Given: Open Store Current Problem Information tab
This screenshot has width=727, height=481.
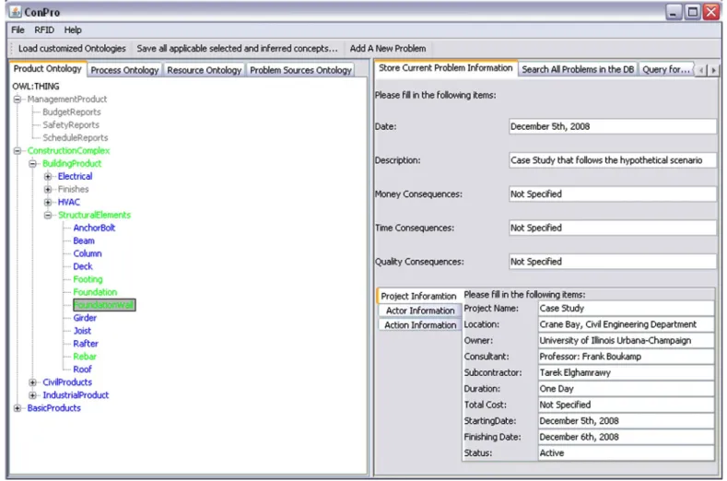Looking at the screenshot, I should pyautogui.click(x=446, y=68).
